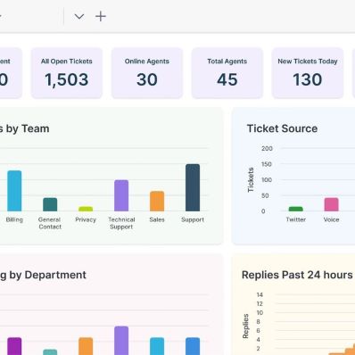Click the General Contact axis label
Viewport: 355px width, 355px height.
[x=50, y=223]
